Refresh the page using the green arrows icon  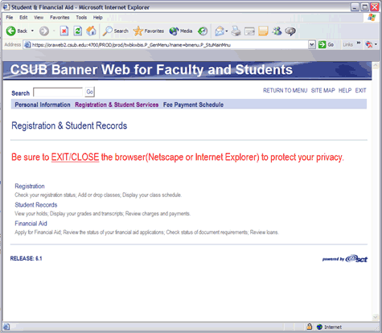point(78,31)
